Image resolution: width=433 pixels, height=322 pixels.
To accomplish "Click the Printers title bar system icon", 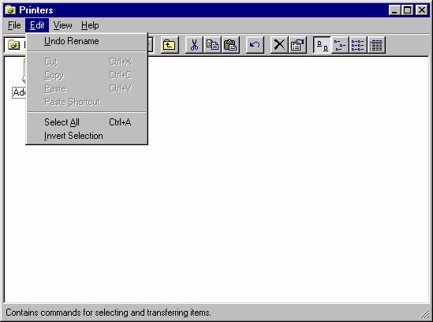I will (10, 10).
